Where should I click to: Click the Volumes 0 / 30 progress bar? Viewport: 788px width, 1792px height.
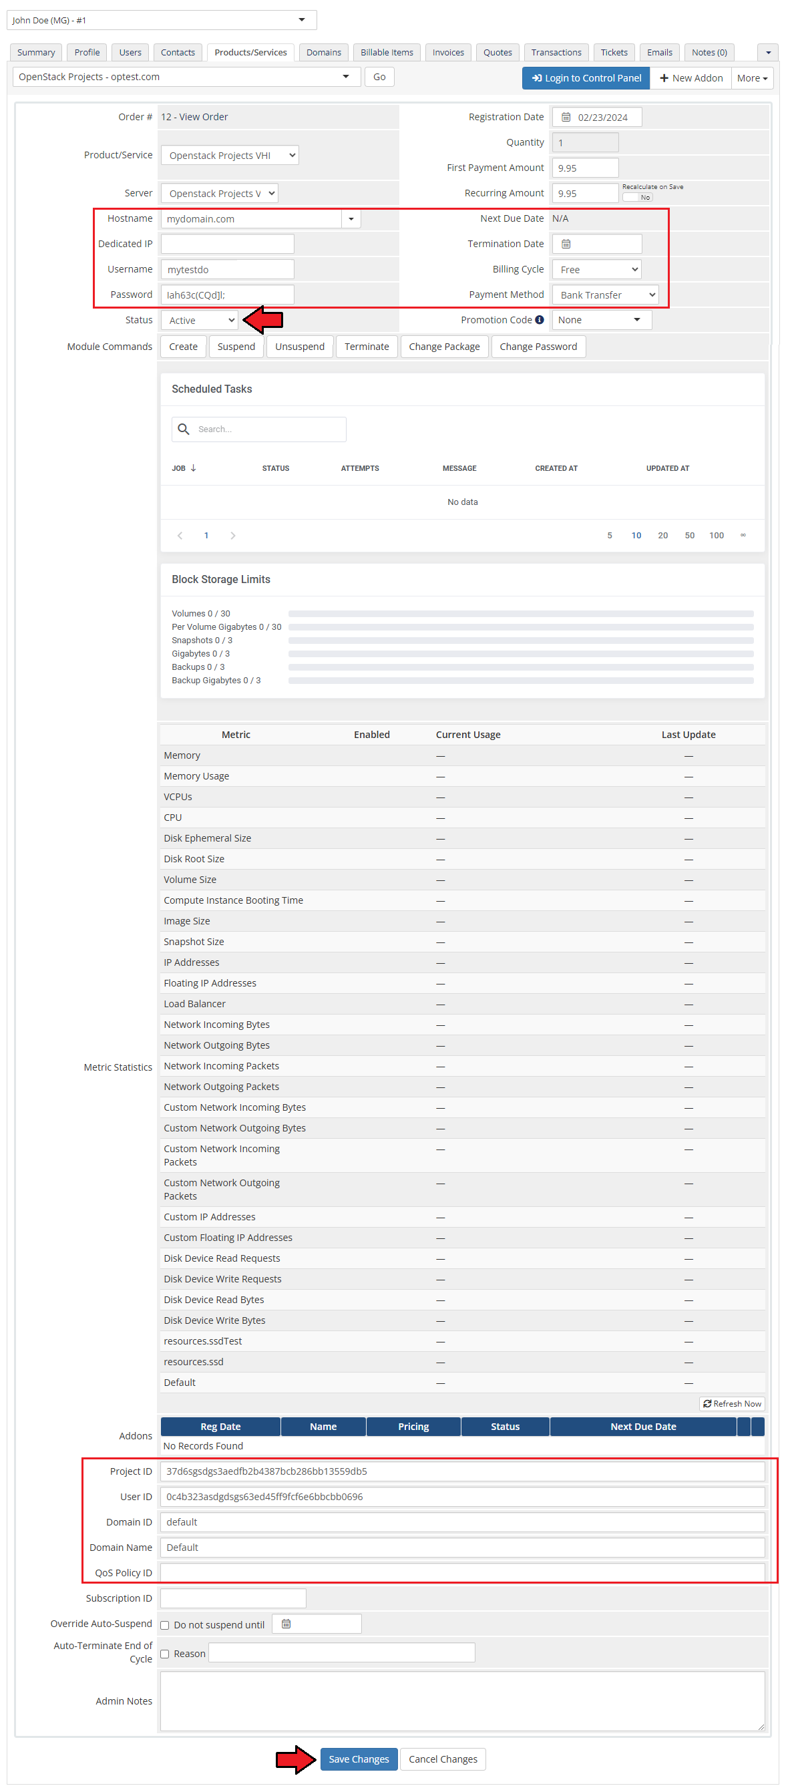[x=521, y=614]
